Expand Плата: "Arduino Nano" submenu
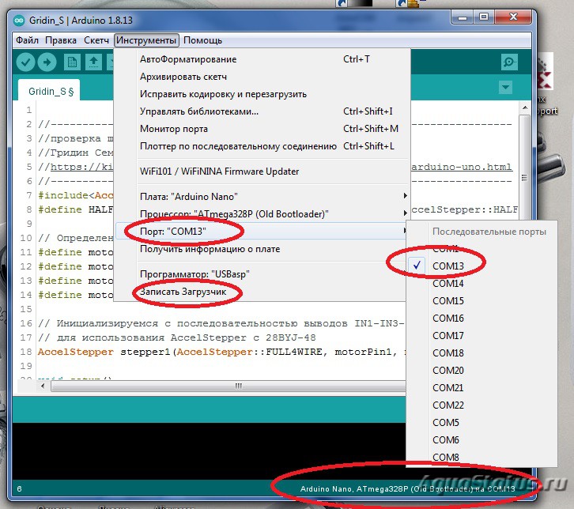Viewport: 574px width, 509px height. pos(261,197)
